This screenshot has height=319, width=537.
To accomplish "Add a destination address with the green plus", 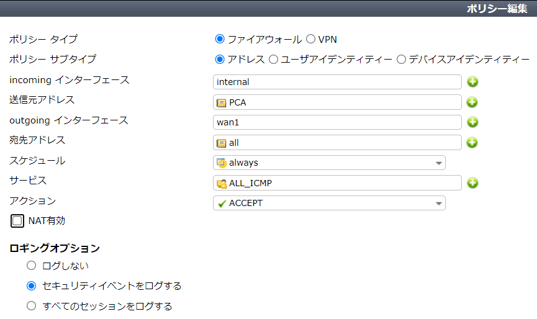I will [x=472, y=142].
